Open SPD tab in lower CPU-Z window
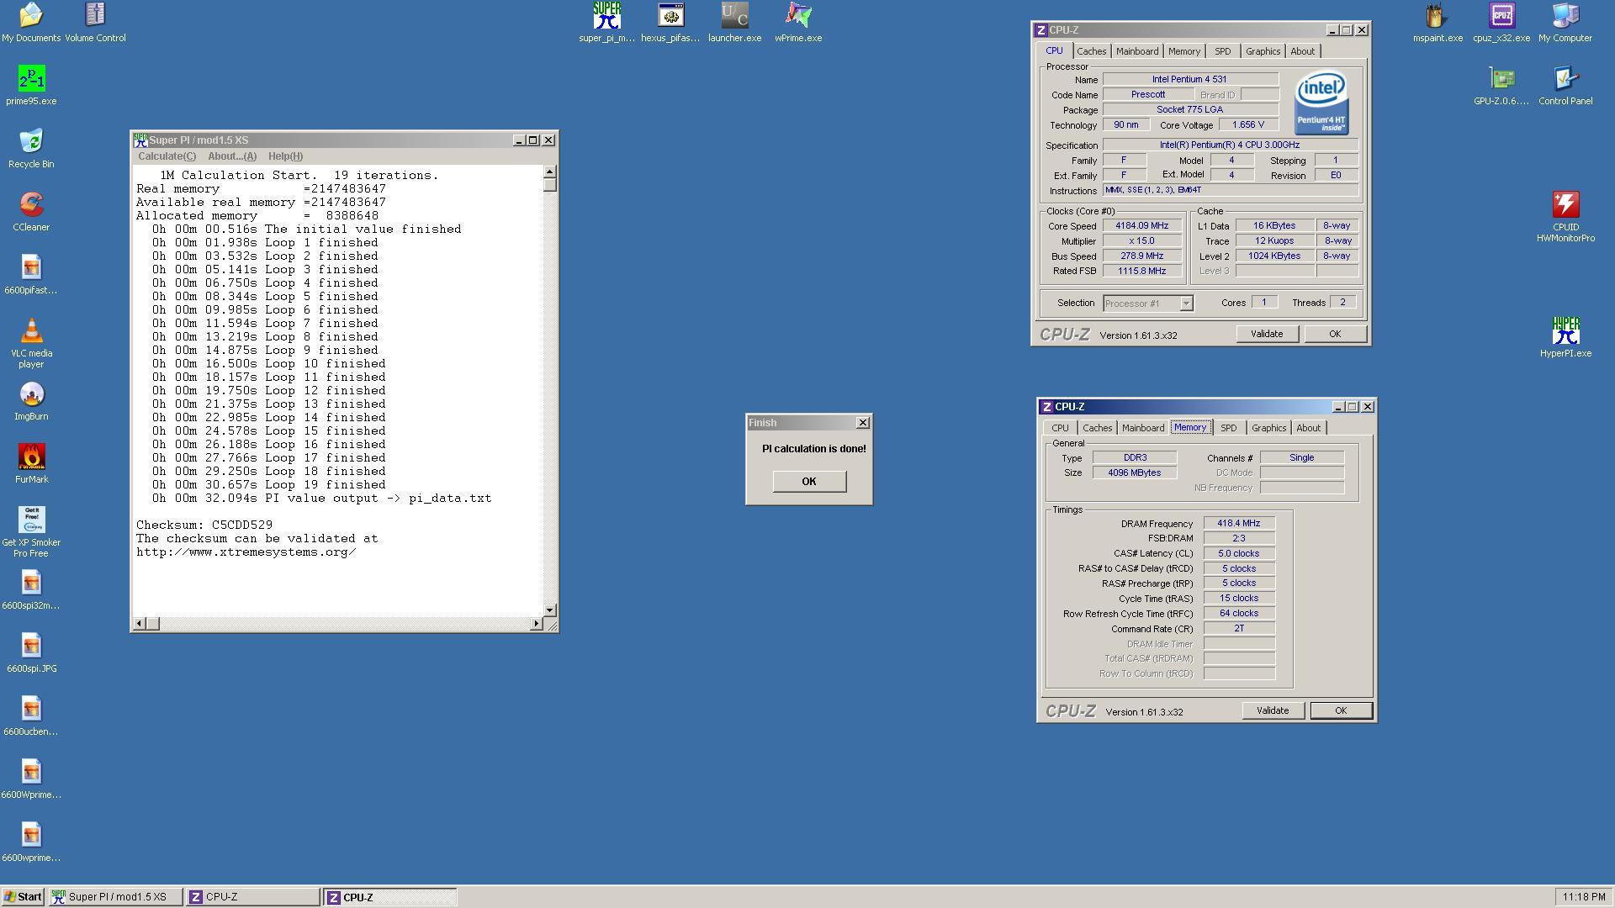Image resolution: width=1615 pixels, height=908 pixels. pos(1228,428)
